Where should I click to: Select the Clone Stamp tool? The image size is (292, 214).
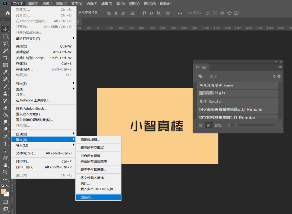[5, 93]
